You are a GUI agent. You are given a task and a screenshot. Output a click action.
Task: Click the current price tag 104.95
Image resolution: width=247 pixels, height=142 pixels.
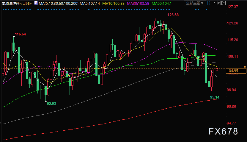click(236, 71)
